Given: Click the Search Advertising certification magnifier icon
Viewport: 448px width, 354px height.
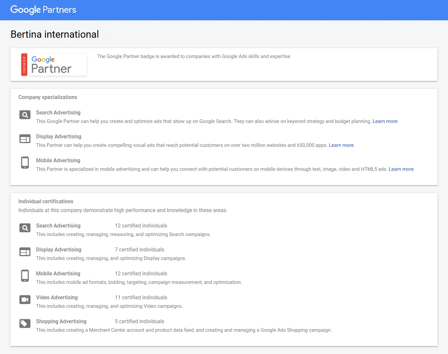Looking at the screenshot, I should [x=25, y=228].
